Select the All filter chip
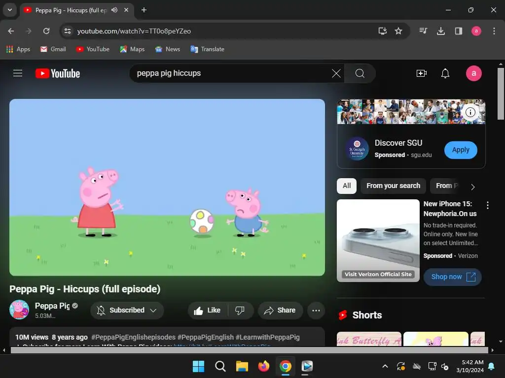This screenshot has height=378, width=505. [x=347, y=186]
